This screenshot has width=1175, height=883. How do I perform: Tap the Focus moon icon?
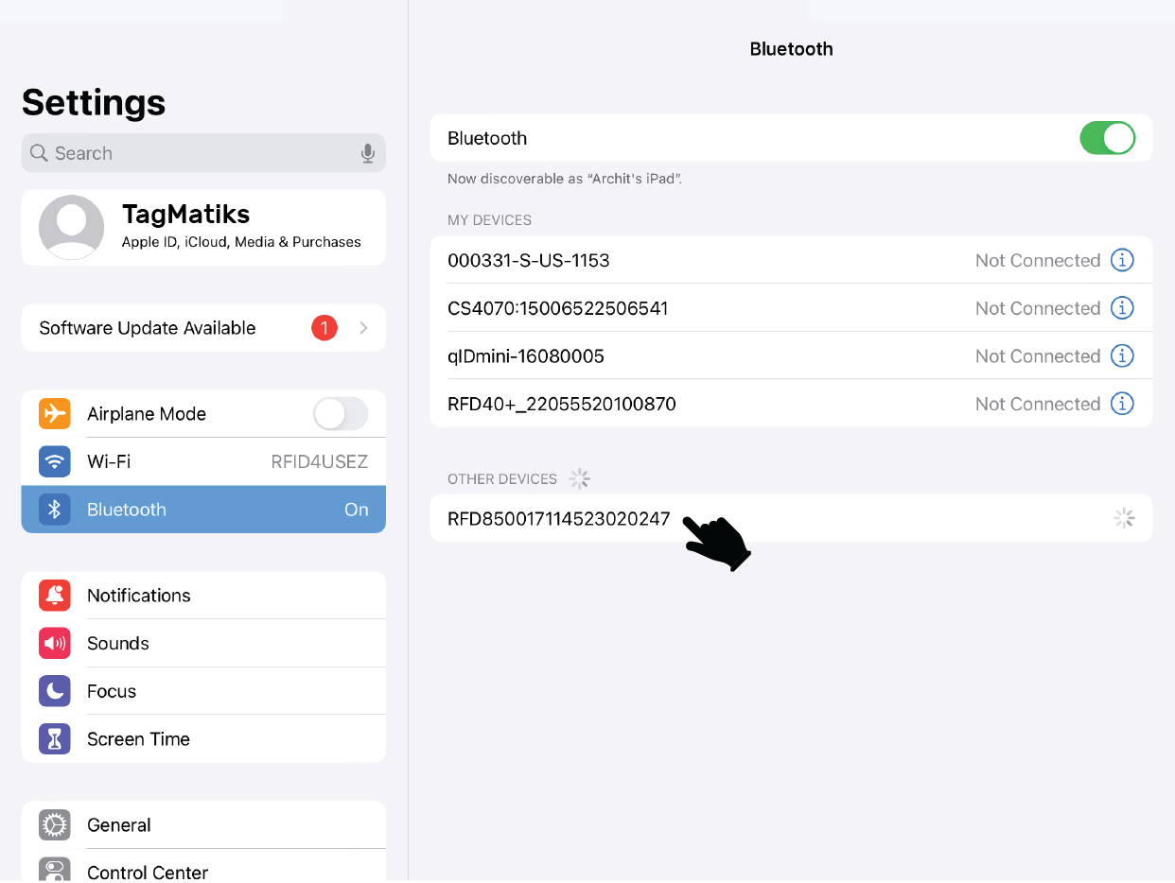55,691
